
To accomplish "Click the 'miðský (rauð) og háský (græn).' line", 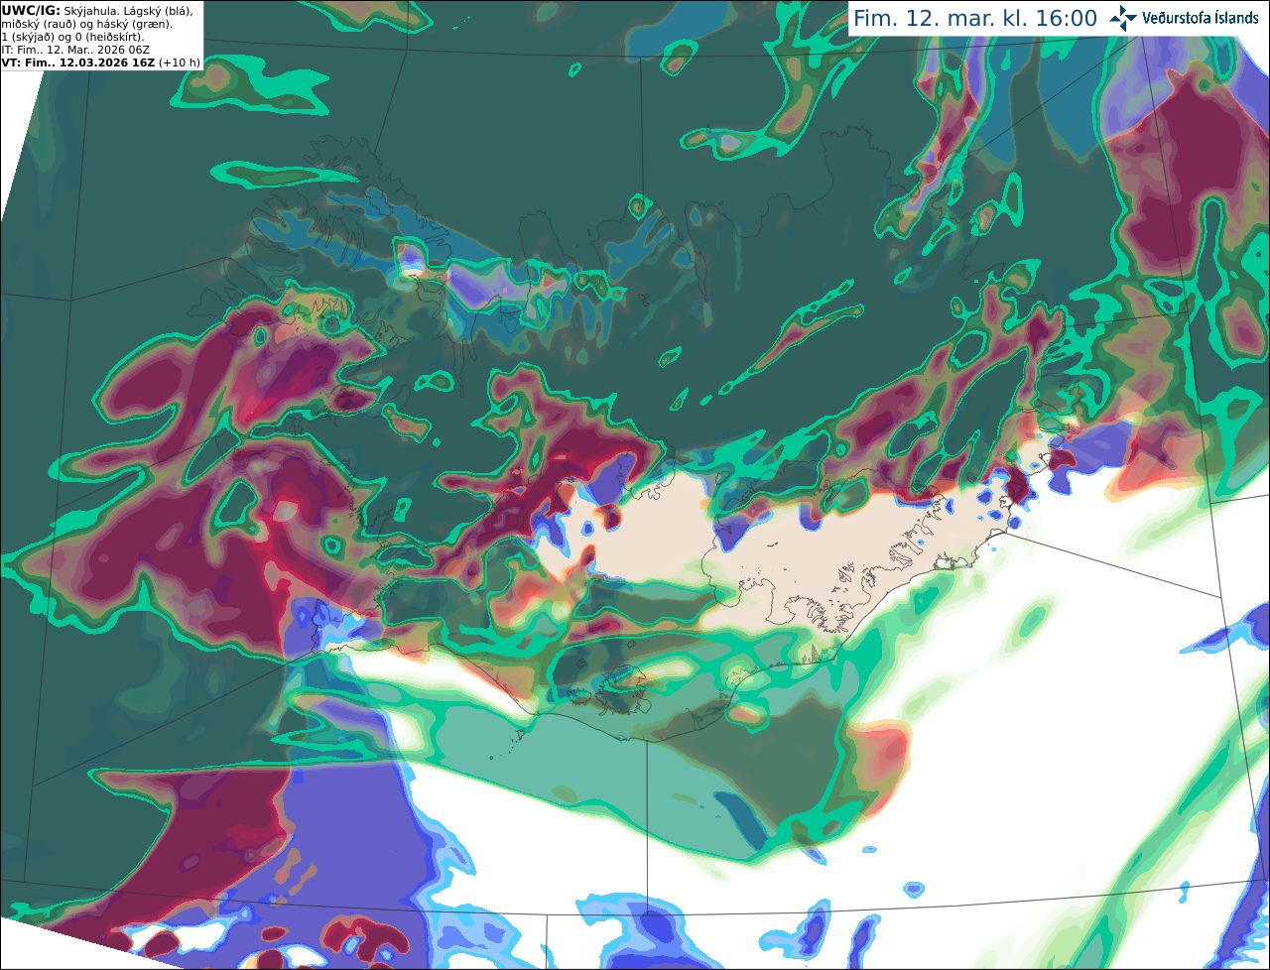I will 86,24.
